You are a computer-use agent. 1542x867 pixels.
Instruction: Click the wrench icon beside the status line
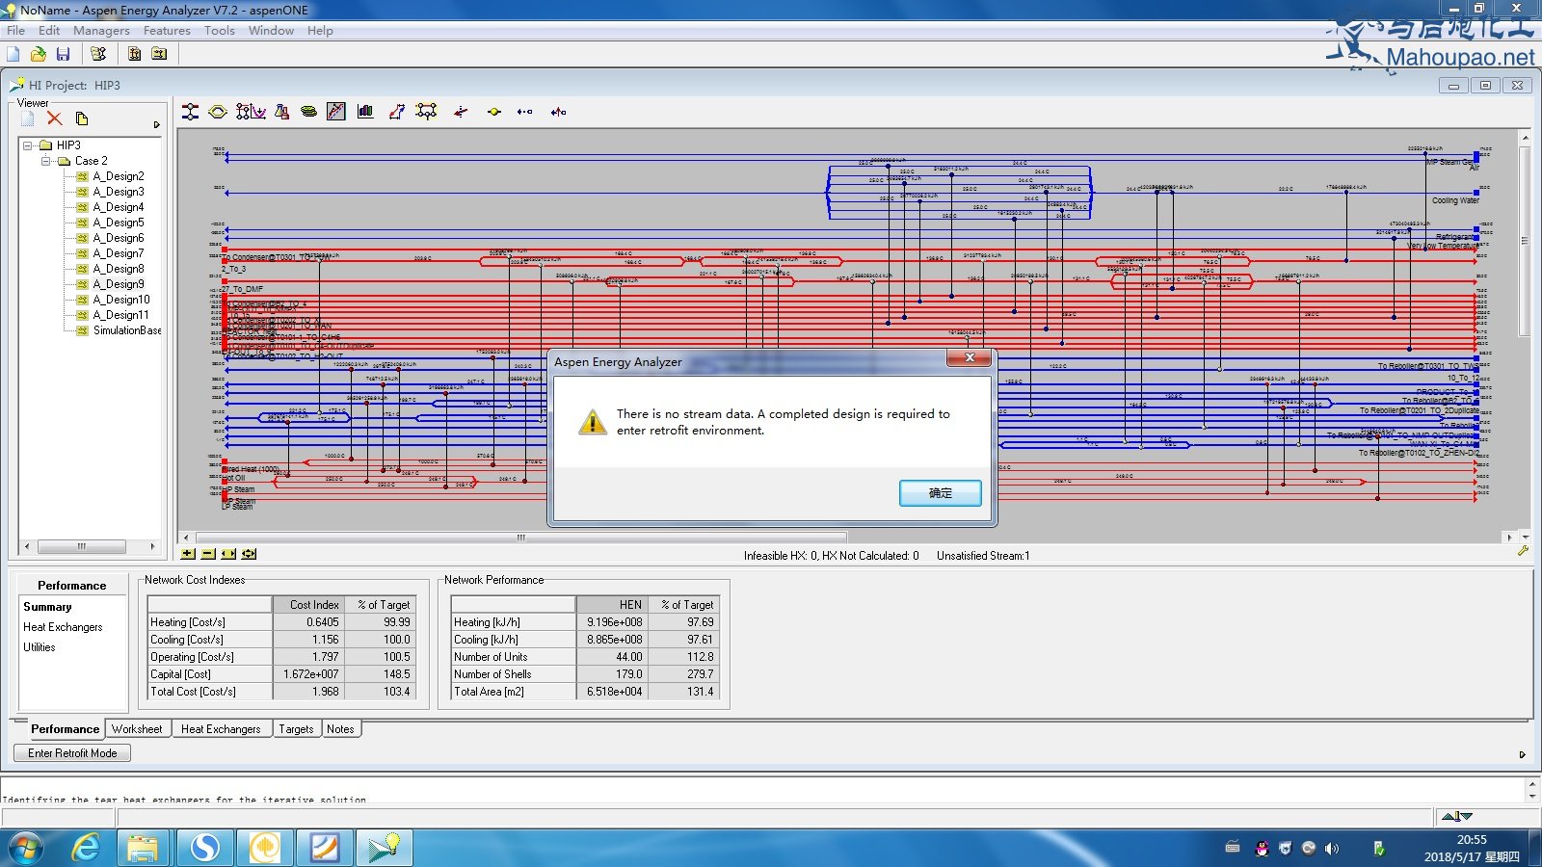point(1523,551)
